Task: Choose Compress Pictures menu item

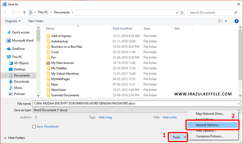Action: click(x=209, y=136)
